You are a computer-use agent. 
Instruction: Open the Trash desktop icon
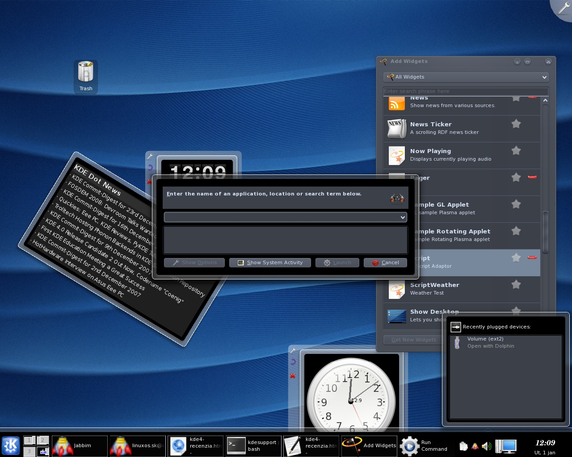point(86,76)
